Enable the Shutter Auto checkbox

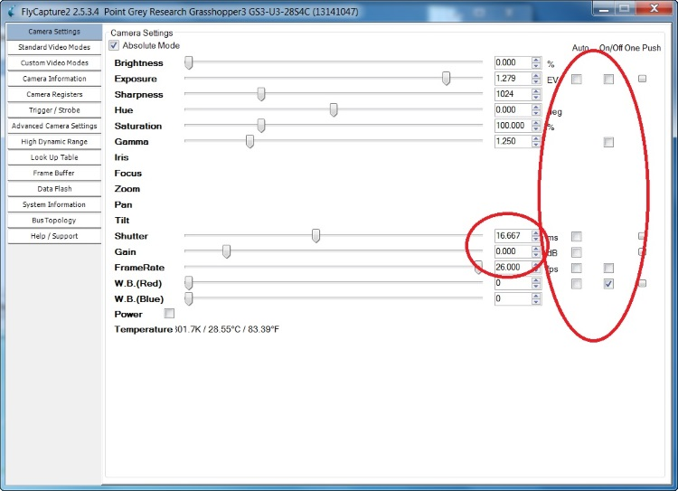coord(577,236)
